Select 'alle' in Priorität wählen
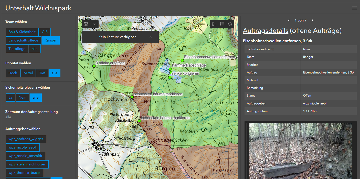The width and height of the screenshot is (360, 179). [x=55, y=73]
